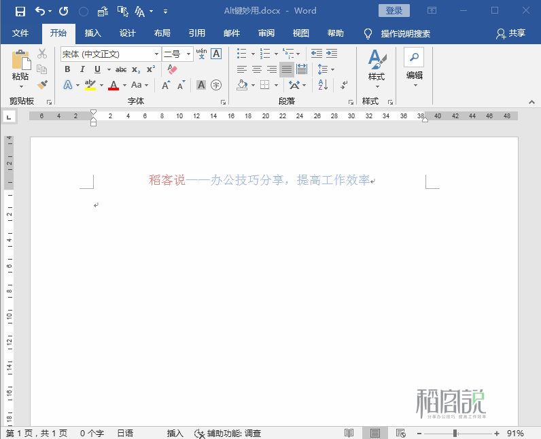Cut the selection with the scissors icon
Screen dimensions: 541x439
[x=42, y=54]
